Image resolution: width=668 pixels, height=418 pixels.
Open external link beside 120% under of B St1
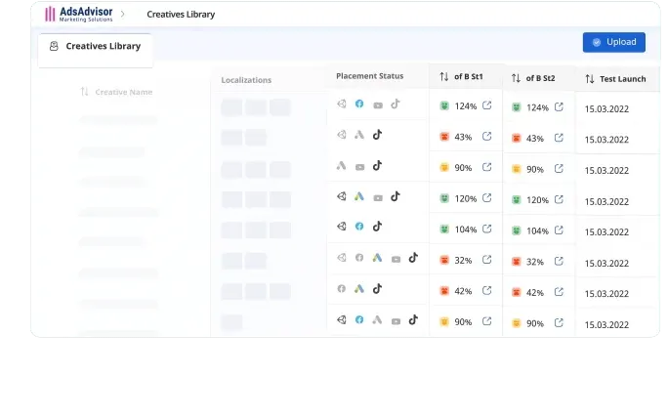pos(487,197)
